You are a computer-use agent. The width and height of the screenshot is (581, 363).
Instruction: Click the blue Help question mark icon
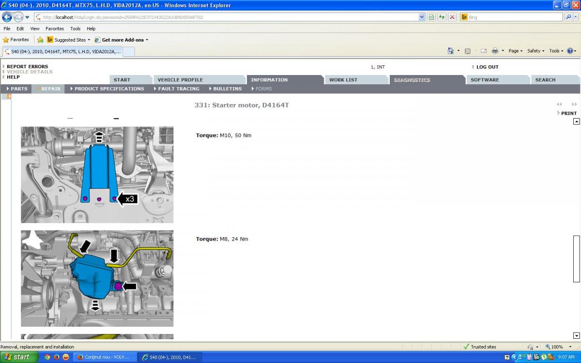pos(570,51)
